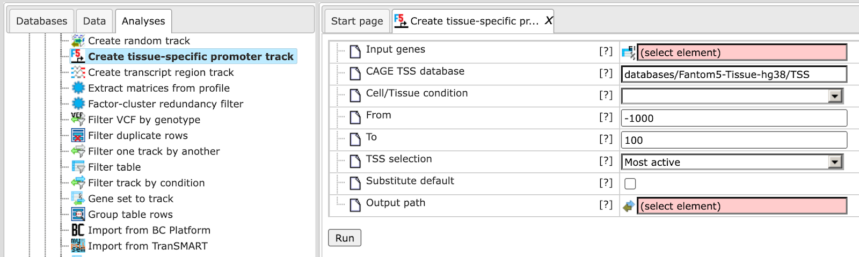Open the Start page tab
This screenshot has height=257, width=859.
357,21
